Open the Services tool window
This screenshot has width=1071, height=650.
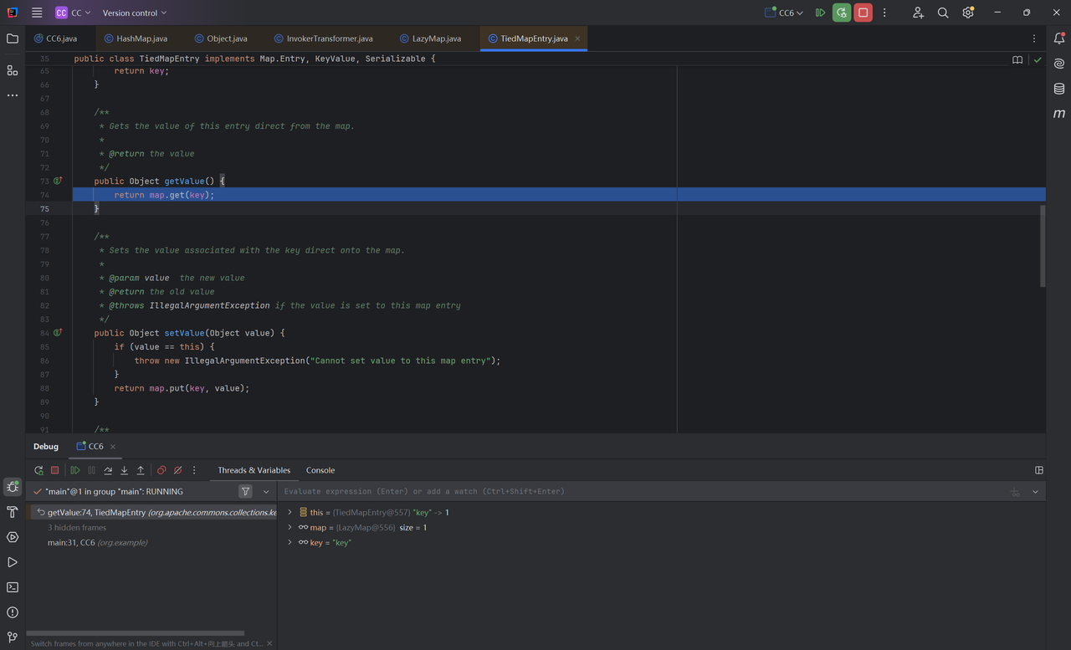(x=13, y=537)
